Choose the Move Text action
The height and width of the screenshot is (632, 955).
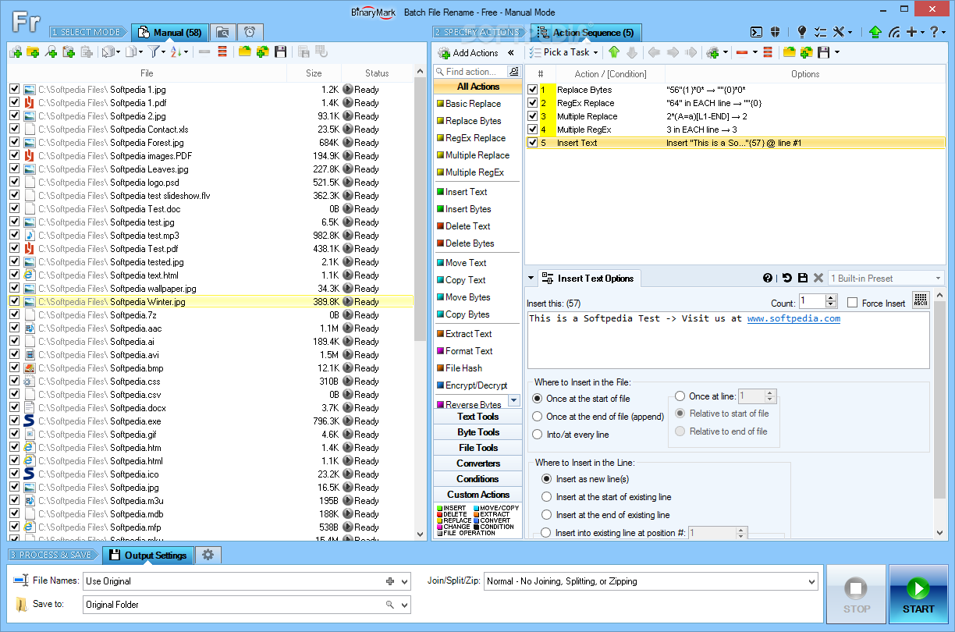coord(466,263)
